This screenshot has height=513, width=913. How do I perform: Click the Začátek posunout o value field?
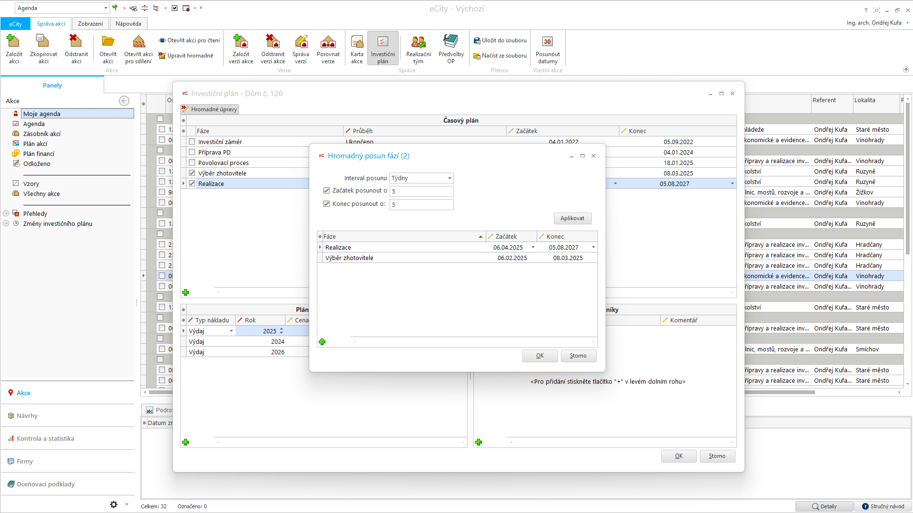[x=422, y=191]
